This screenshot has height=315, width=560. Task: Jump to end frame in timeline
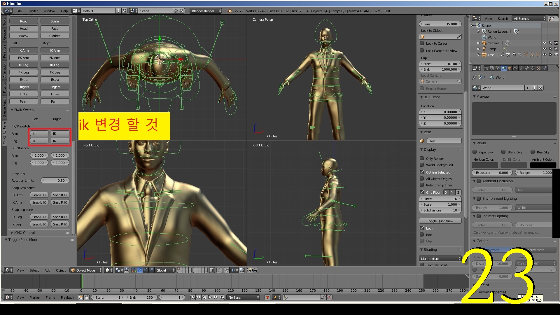222,297
